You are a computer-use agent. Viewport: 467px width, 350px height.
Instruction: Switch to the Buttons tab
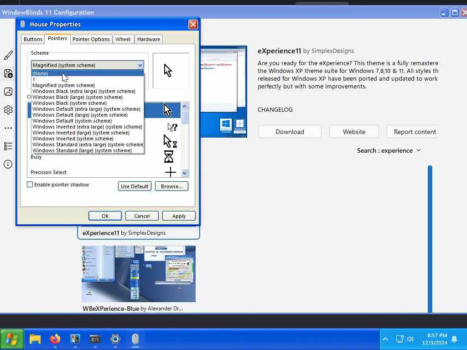pos(33,39)
